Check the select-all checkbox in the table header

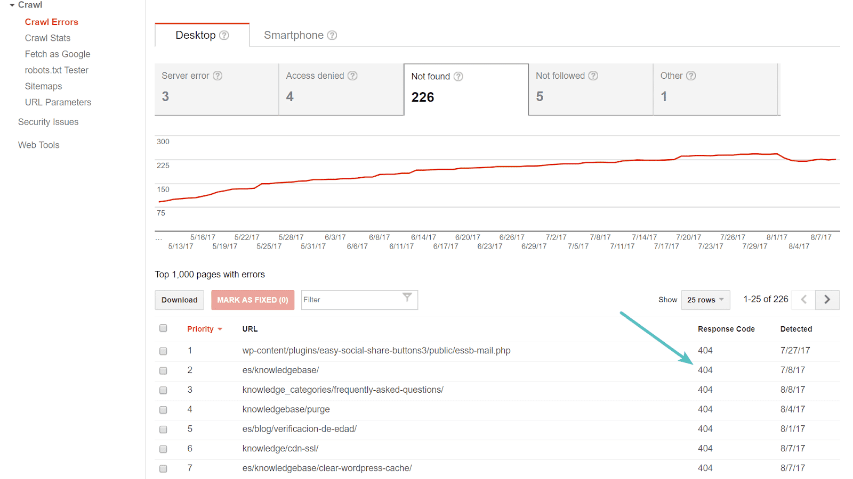163,328
